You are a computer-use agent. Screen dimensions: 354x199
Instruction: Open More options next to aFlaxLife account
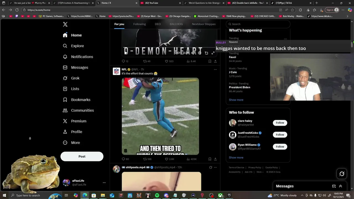(104, 183)
